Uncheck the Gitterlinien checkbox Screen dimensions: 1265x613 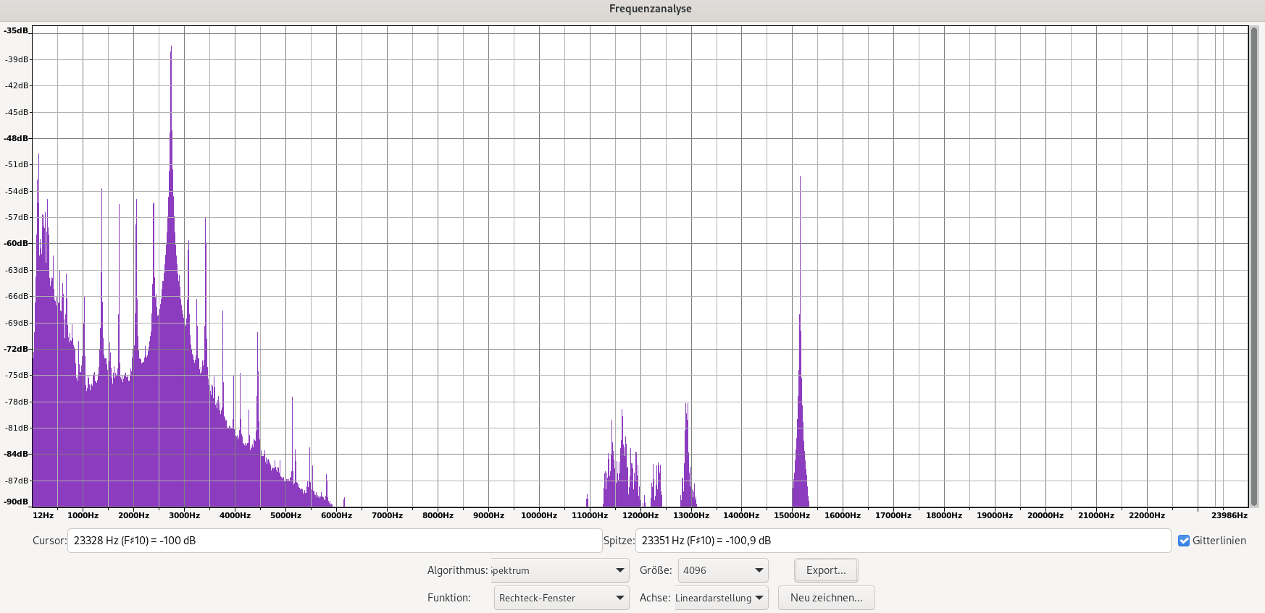(x=1184, y=541)
